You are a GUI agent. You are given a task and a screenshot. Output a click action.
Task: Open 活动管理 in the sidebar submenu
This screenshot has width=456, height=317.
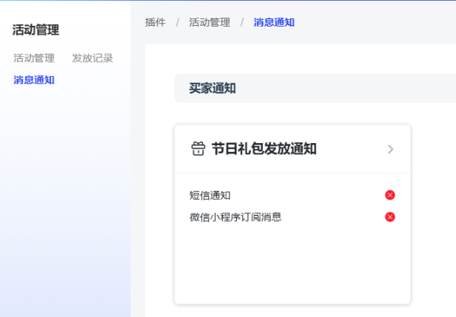34,58
